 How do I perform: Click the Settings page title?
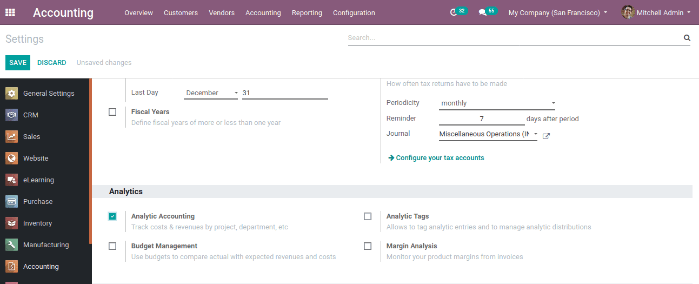[x=24, y=39]
